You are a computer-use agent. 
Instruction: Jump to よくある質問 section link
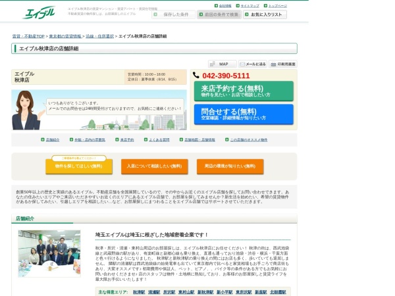[159, 139]
